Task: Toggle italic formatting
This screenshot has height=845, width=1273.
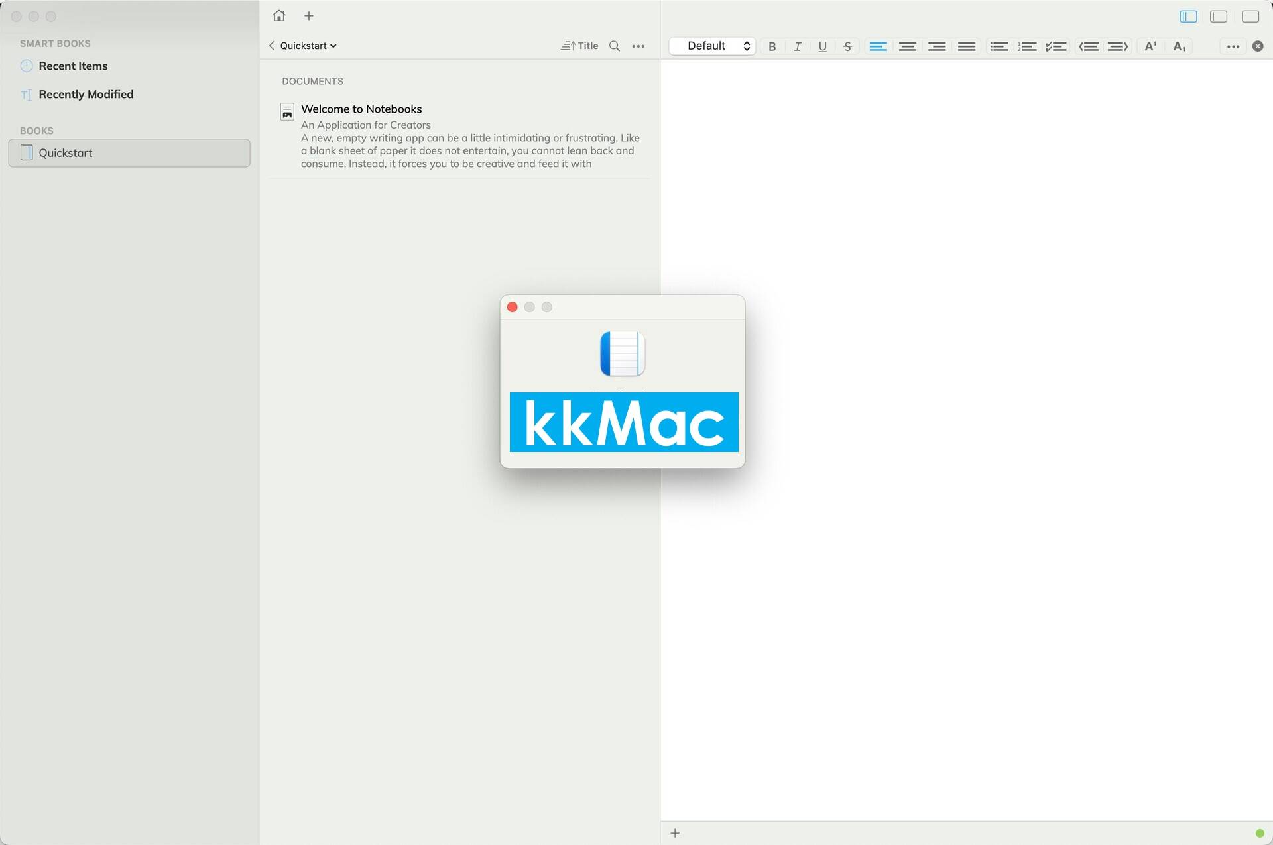Action: pyautogui.click(x=797, y=46)
